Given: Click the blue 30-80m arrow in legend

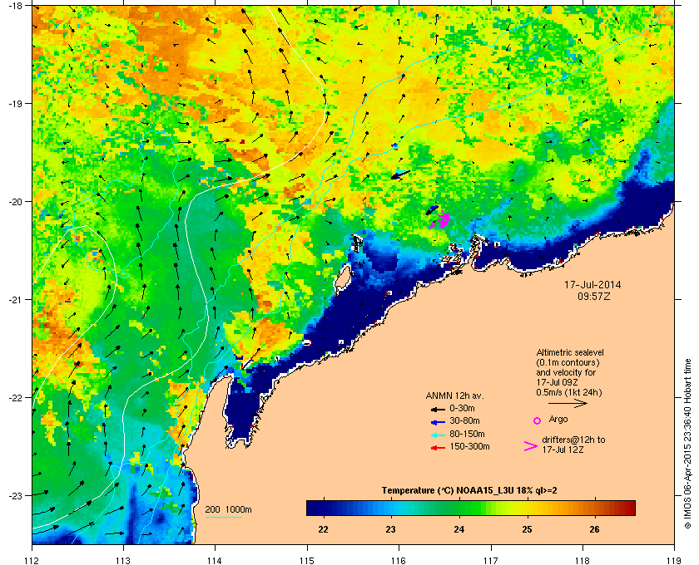Looking at the screenshot, I should pos(438,421).
